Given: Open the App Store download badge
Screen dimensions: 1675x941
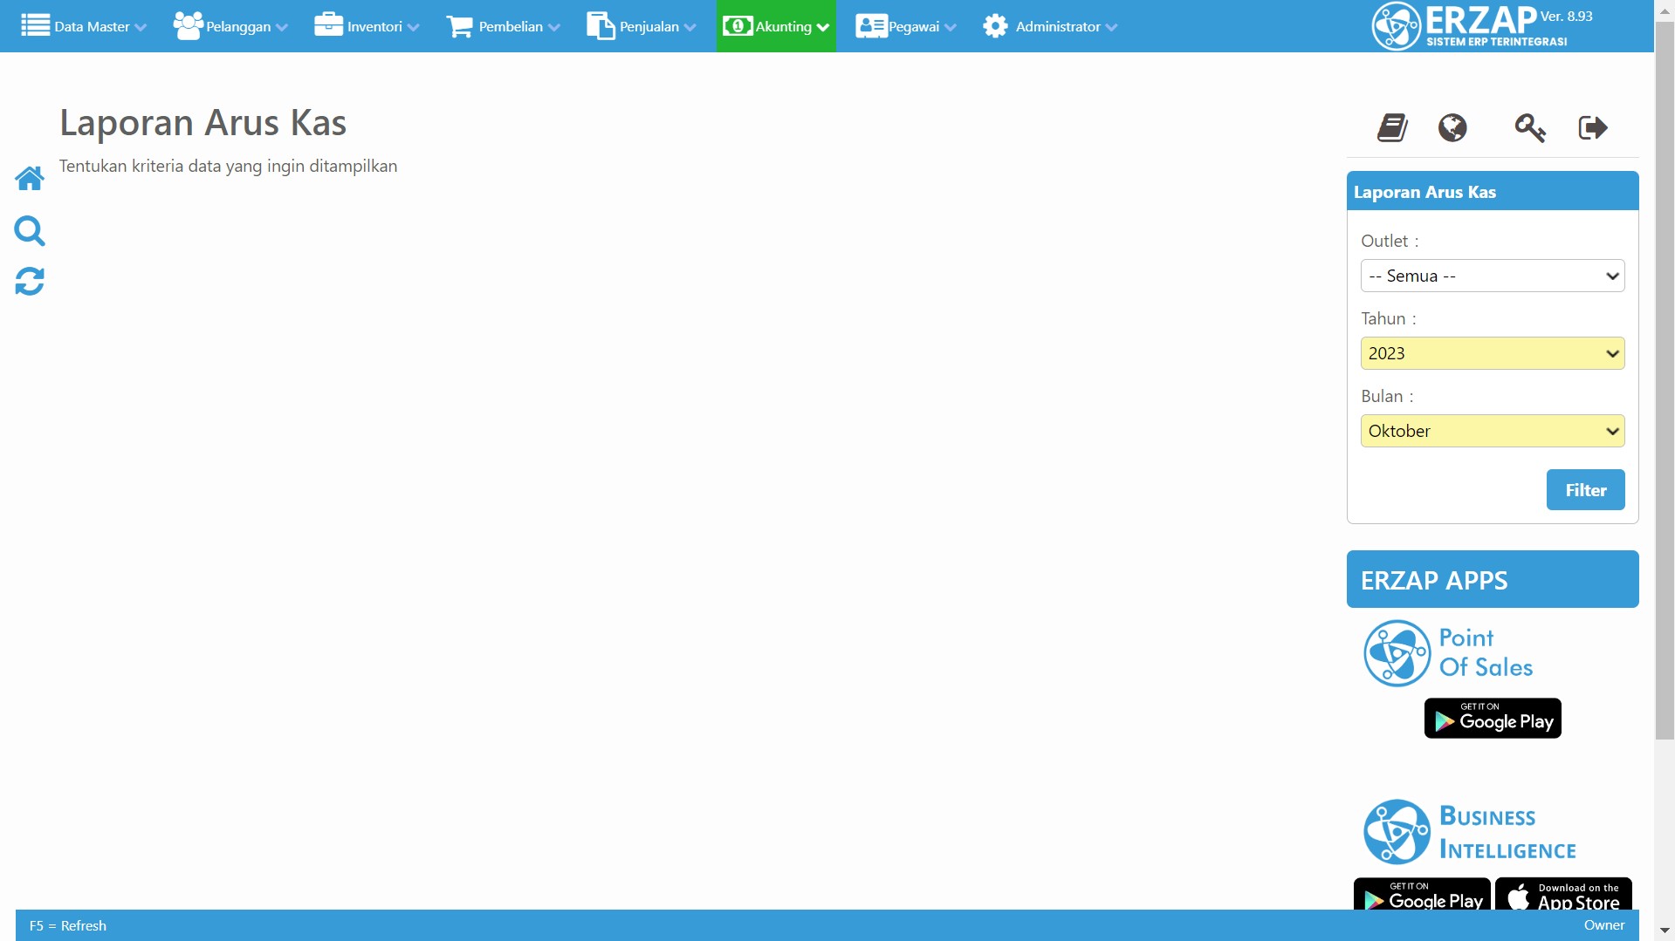Looking at the screenshot, I should click(1563, 894).
